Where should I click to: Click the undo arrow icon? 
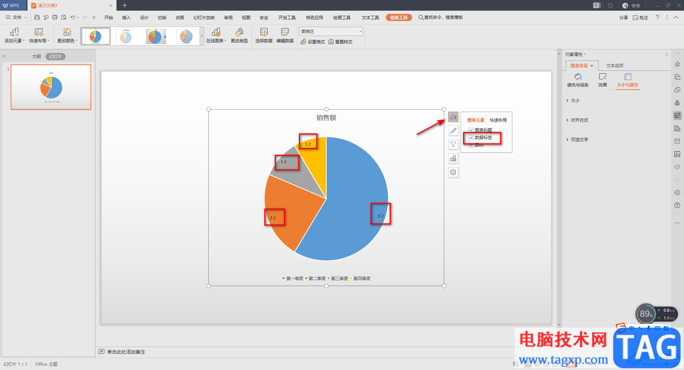pos(73,17)
